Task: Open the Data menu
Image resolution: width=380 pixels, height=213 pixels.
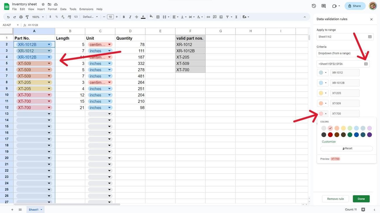Action: pyautogui.click(x=63, y=9)
